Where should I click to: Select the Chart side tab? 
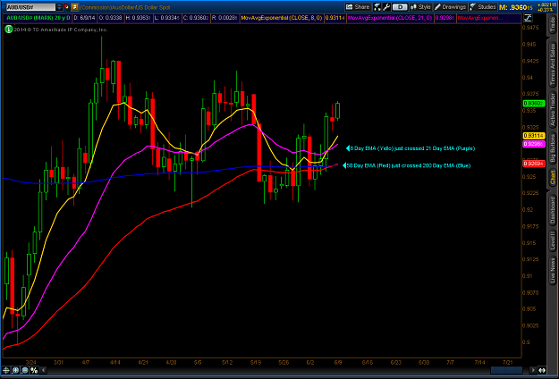click(x=553, y=178)
